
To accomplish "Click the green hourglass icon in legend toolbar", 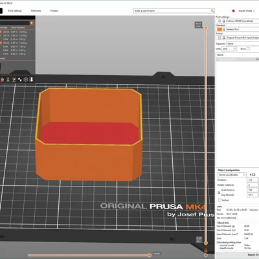I will 8,80.
